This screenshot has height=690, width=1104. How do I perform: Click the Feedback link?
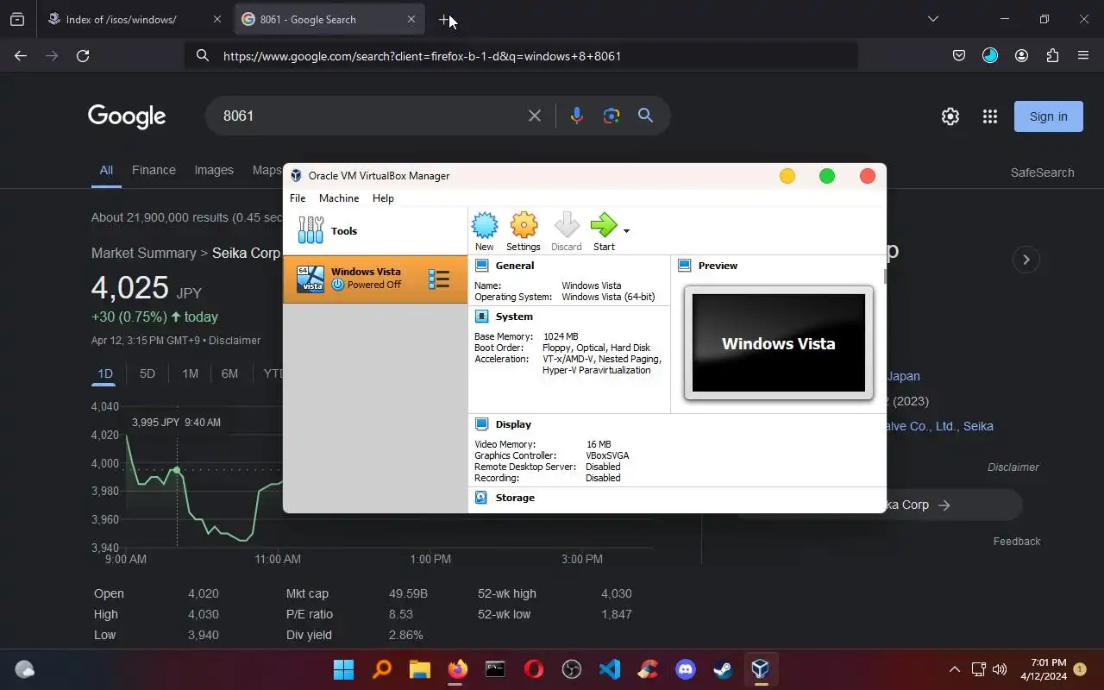coord(1017,542)
